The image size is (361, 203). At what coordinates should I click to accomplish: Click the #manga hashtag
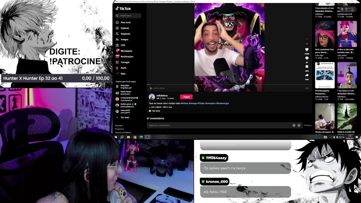point(193,103)
